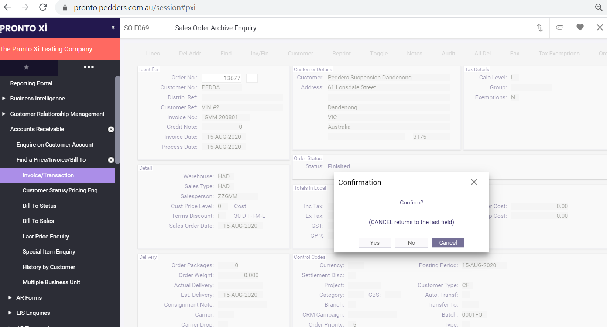607x327 pixels.
Task: Open Customer Status/Pricing Enquiry
Action: point(62,190)
